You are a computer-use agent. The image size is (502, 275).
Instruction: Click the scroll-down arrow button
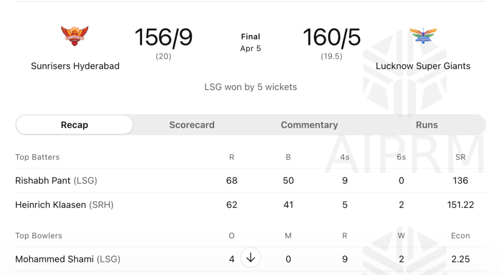[x=251, y=257]
